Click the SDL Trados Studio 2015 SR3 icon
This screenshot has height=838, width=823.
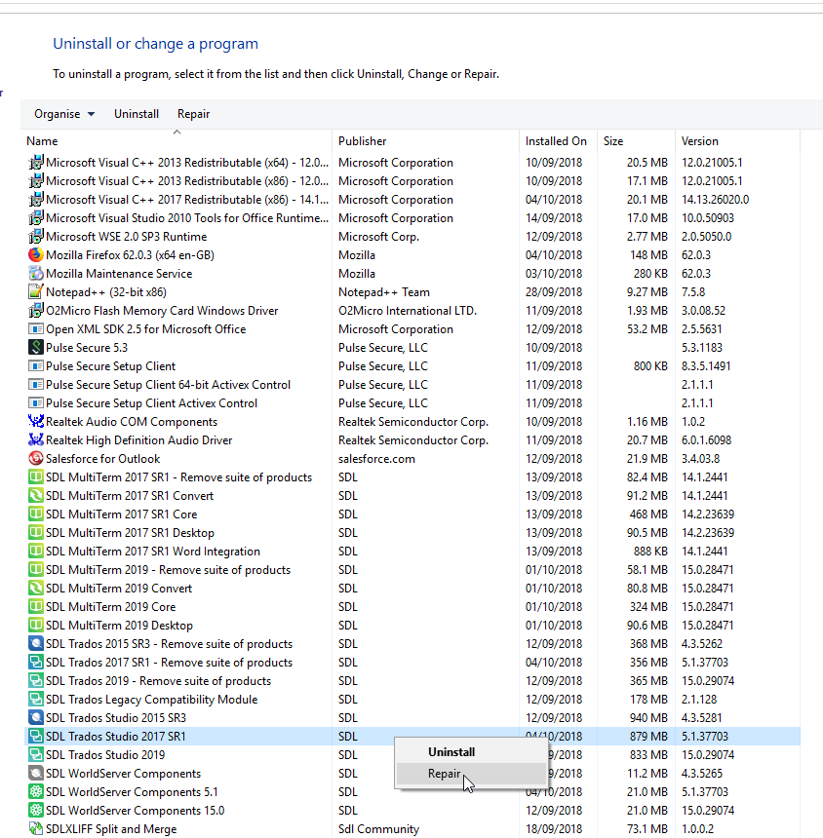click(x=36, y=718)
